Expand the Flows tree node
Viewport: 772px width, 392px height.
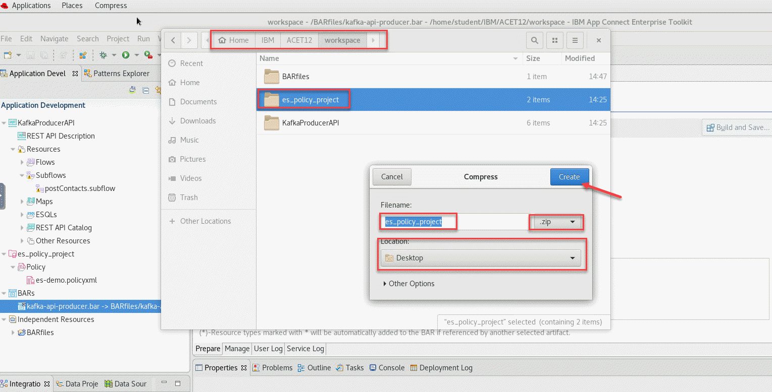[x=22, y=162]
